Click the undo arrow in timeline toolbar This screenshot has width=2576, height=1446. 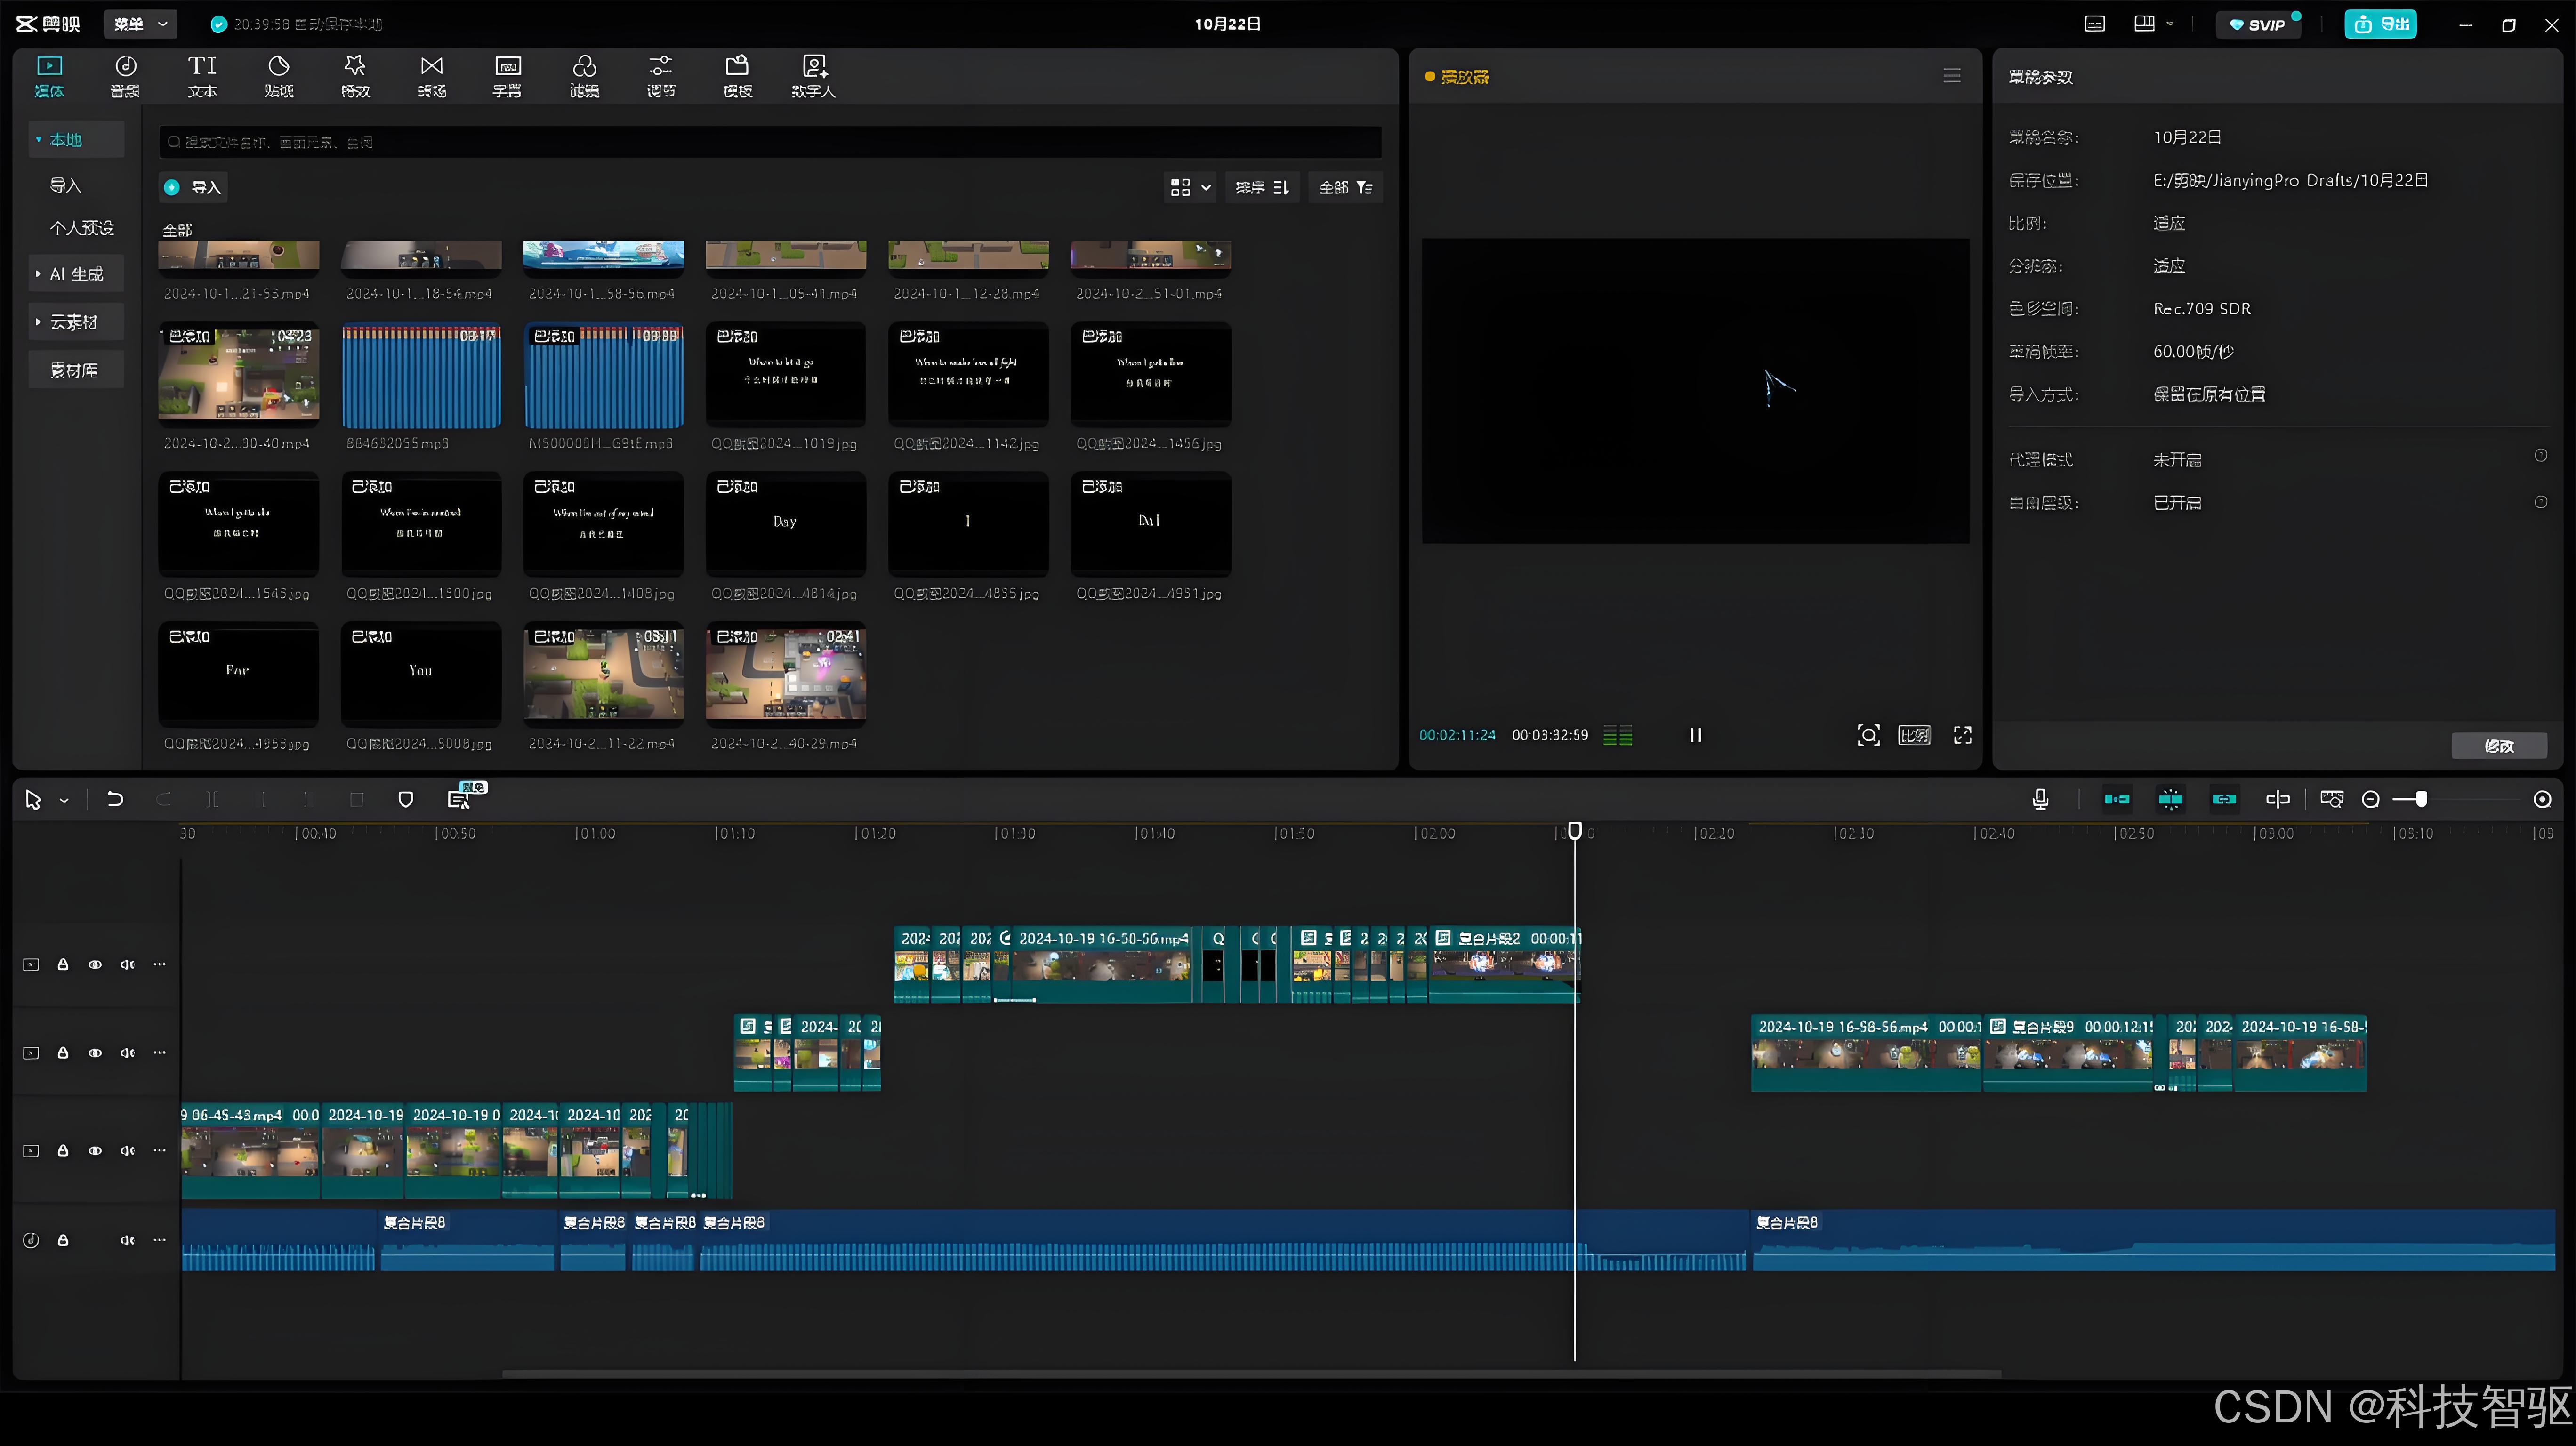tap(115, 799)
